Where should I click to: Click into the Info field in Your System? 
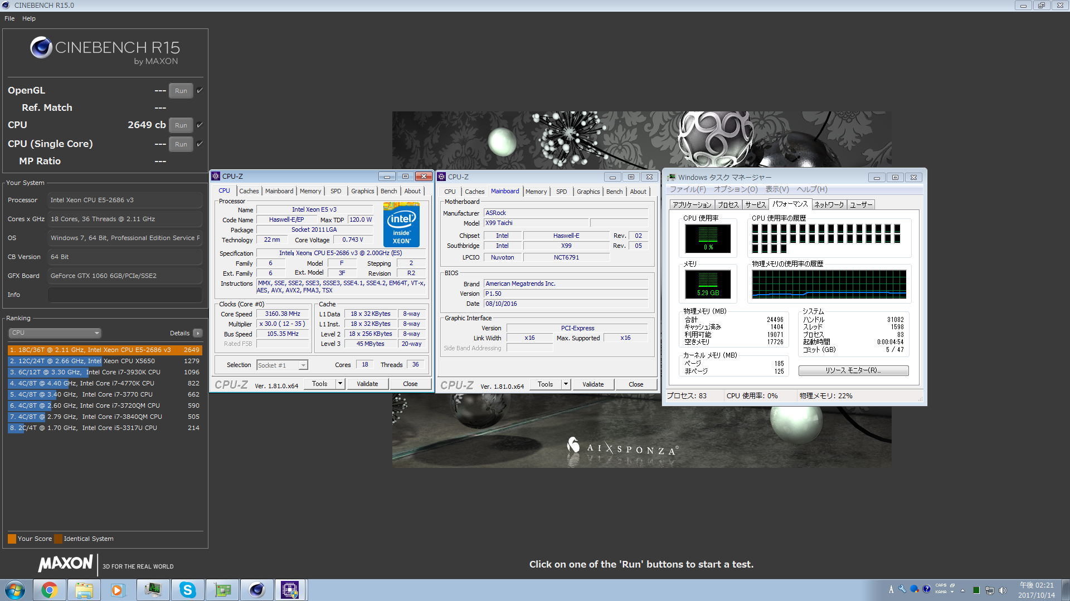click(125, 295)
